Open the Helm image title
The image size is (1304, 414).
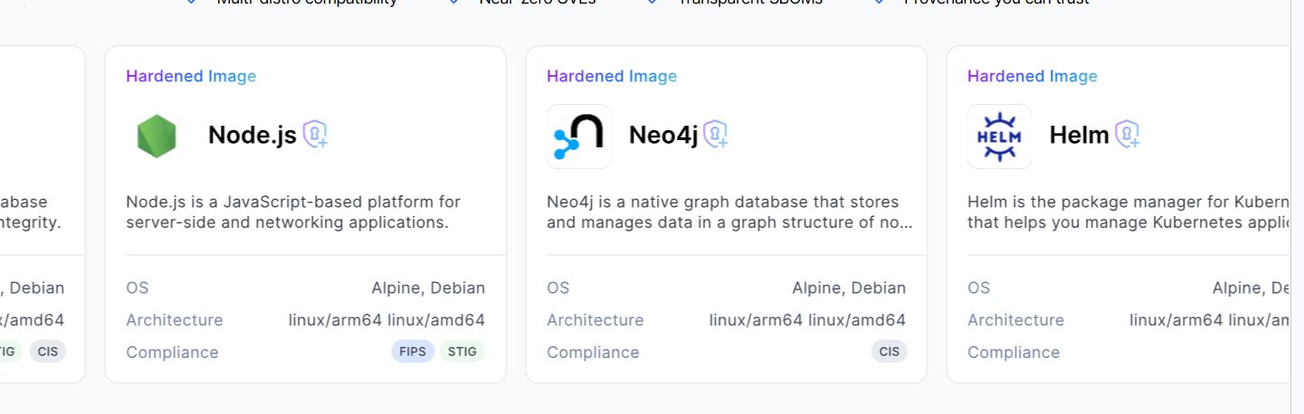coord(1079,135)
